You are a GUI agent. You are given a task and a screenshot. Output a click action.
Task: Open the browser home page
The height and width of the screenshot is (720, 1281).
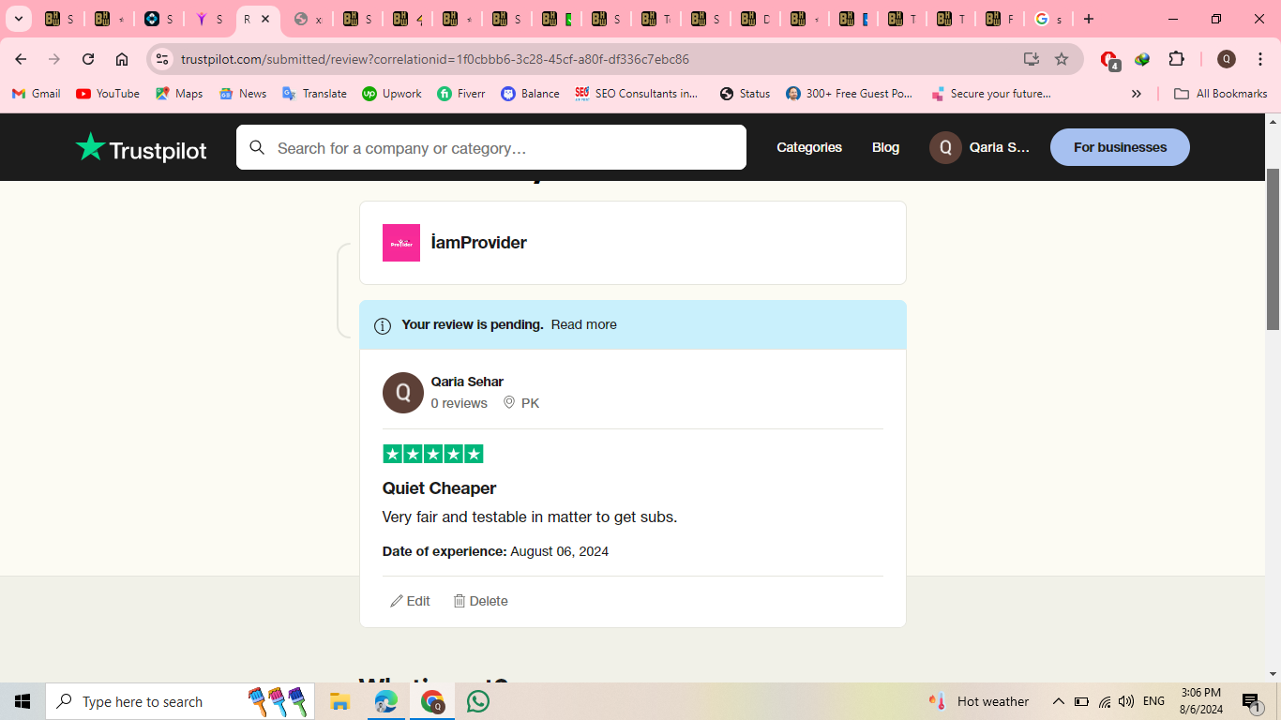[x=122, y=59]
